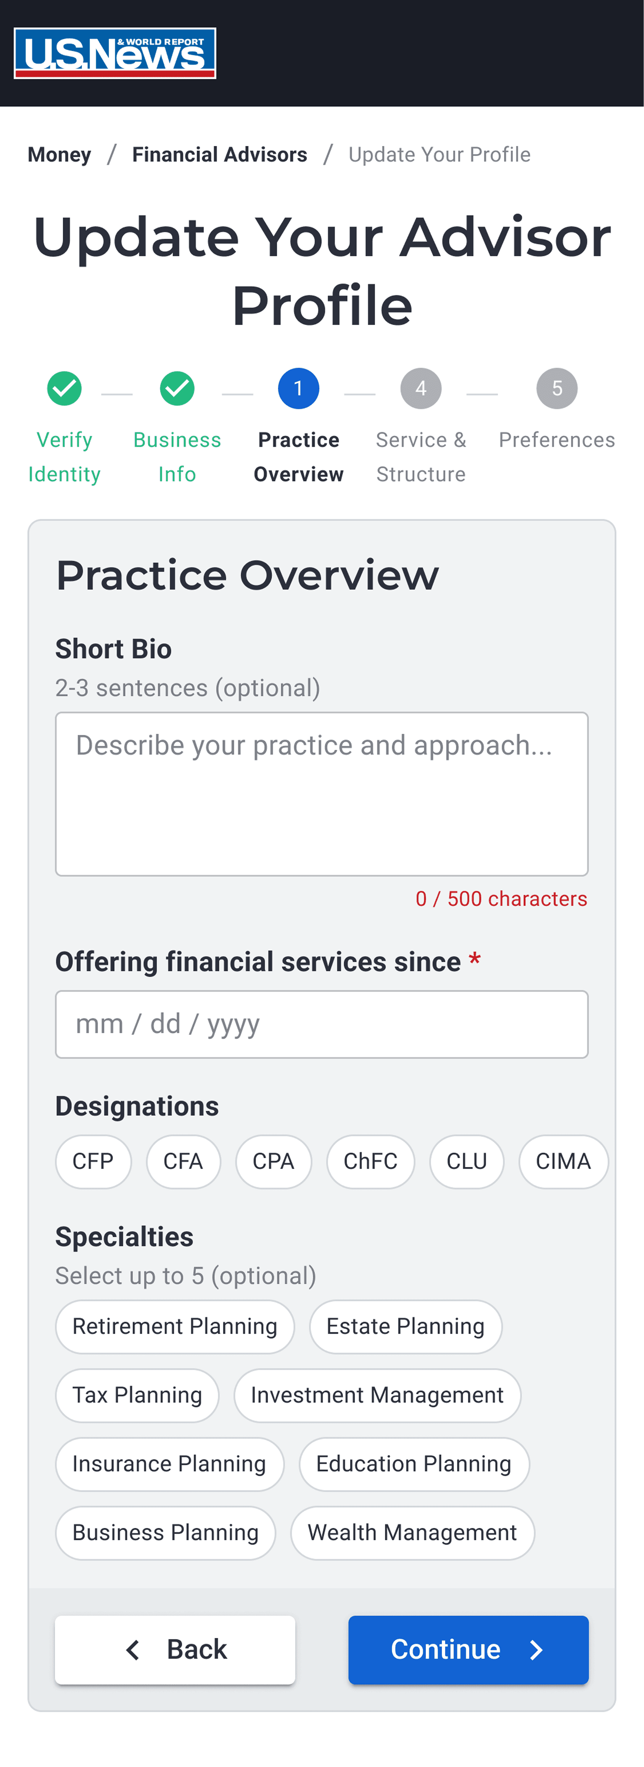
Task: Select the Wealth Management specialty
Action: 412,1532
